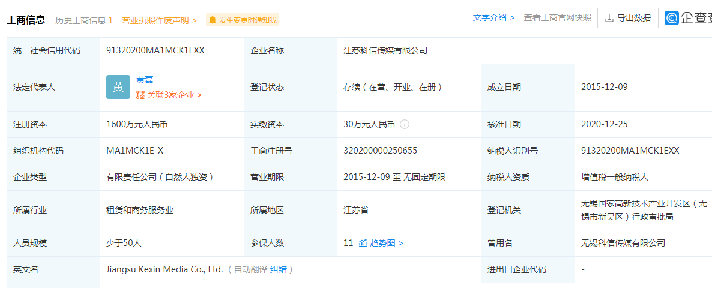This screenshot has height=288, width=712.
Task: Select staff size 少于50人
Action: click(x=124, y=243)
